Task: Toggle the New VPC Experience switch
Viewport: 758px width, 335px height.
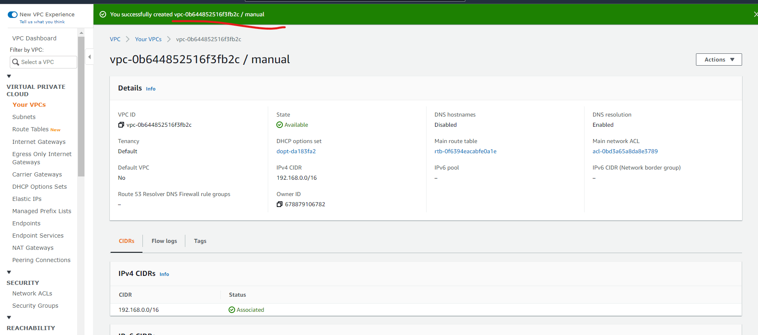Action: tap(13, 15)
